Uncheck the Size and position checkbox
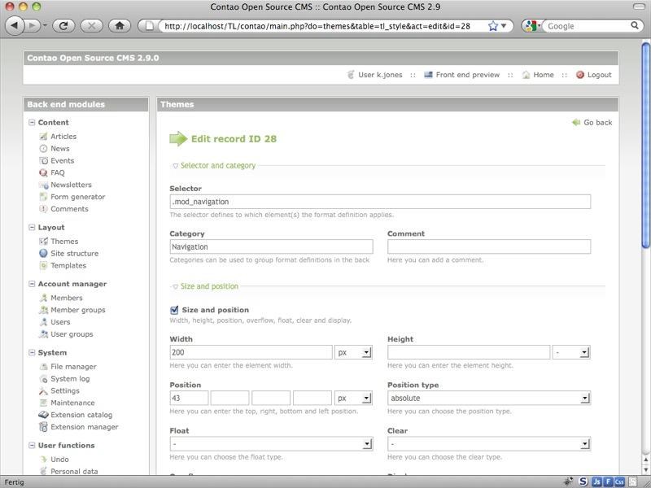 174,310
